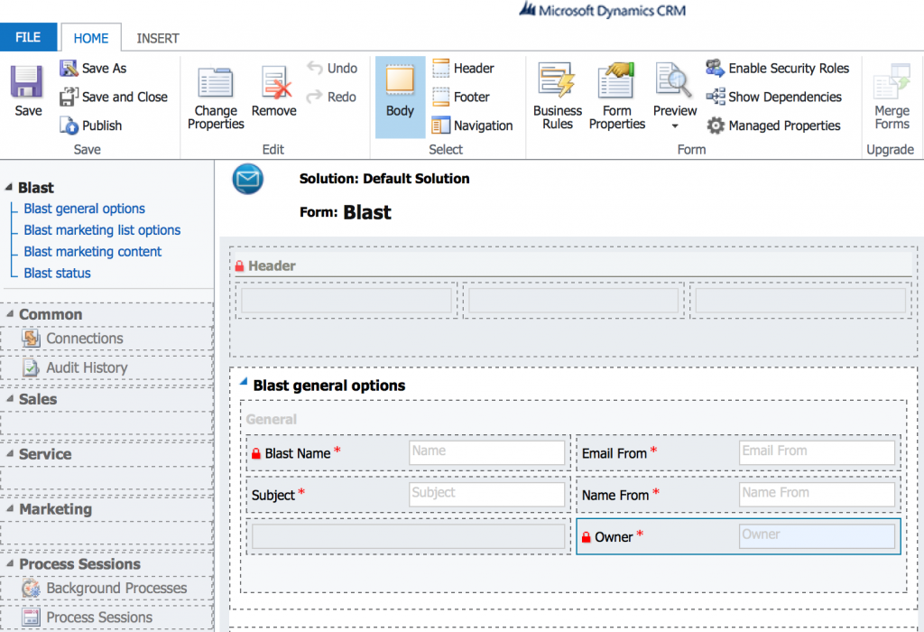Click the Enable Security Roles icon

pyautogui.click(x=716, y=68)
